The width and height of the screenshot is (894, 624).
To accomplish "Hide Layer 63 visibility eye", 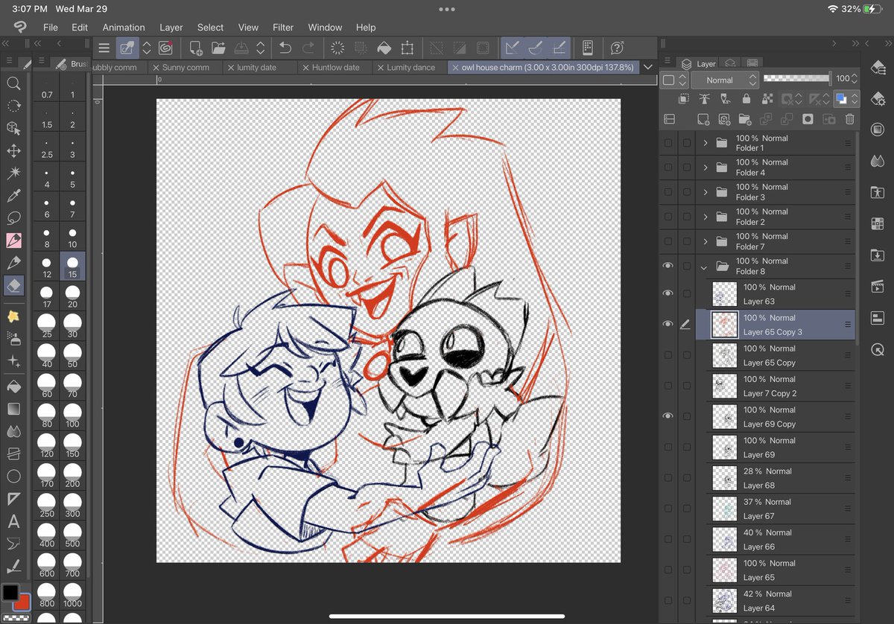I will pos(668,293).
